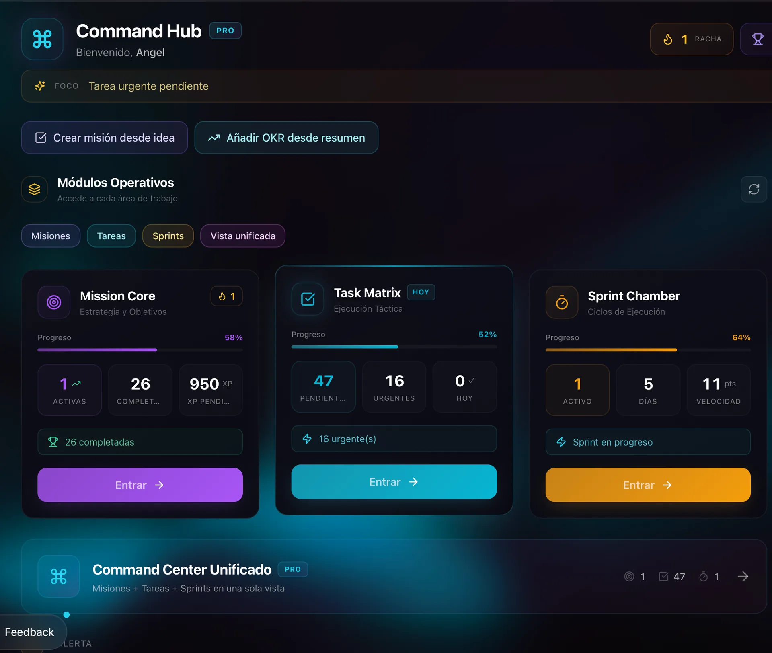Toggle the Sprints filter chip
The image size is (772, 653).
(168, 236)
